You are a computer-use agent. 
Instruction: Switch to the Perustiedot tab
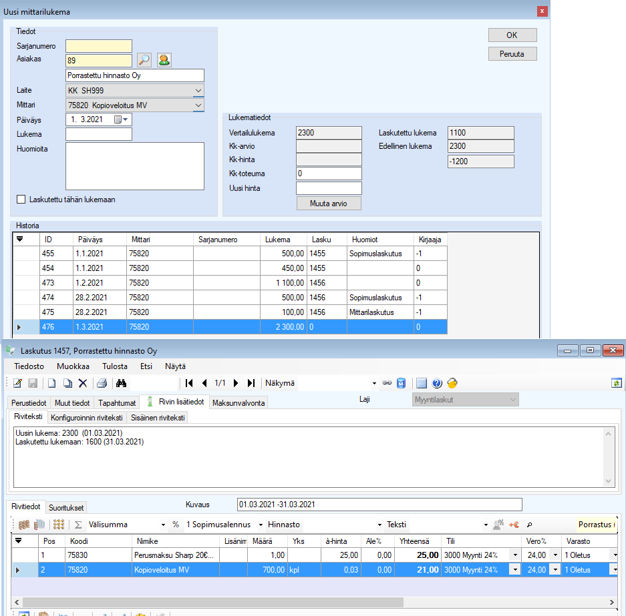[29, 402]
